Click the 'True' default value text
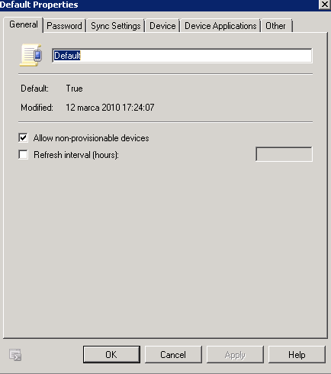Viewport: 331px width, 374px height. (74, 89)
